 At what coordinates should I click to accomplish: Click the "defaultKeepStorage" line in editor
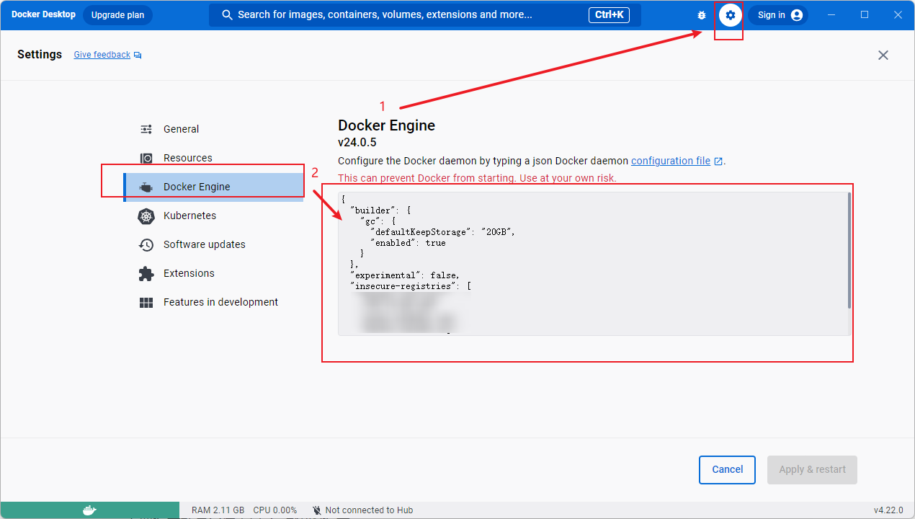tap(443, 232)
